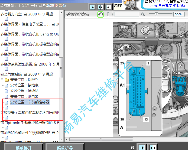This screenshot has height=150, width=188.
Task: Open 菜单关键字搜索演示 link
Action: [x=168, y=6]
